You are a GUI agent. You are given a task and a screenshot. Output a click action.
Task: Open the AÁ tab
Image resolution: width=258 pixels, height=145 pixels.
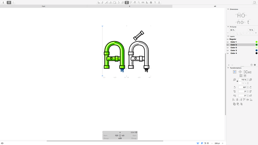[x=215, y=6]
